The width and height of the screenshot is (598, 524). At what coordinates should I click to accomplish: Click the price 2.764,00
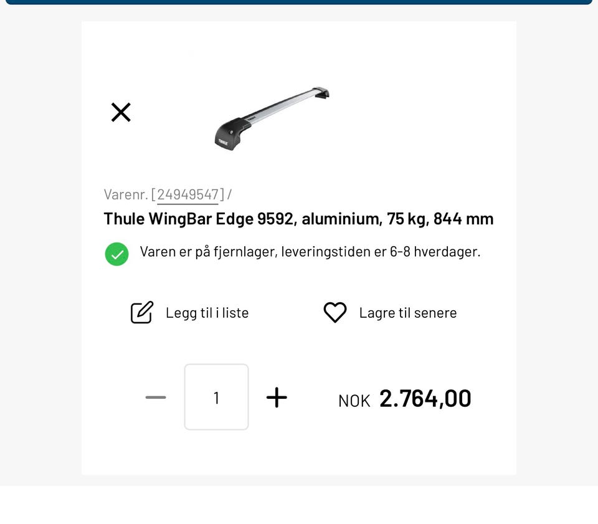425,399
